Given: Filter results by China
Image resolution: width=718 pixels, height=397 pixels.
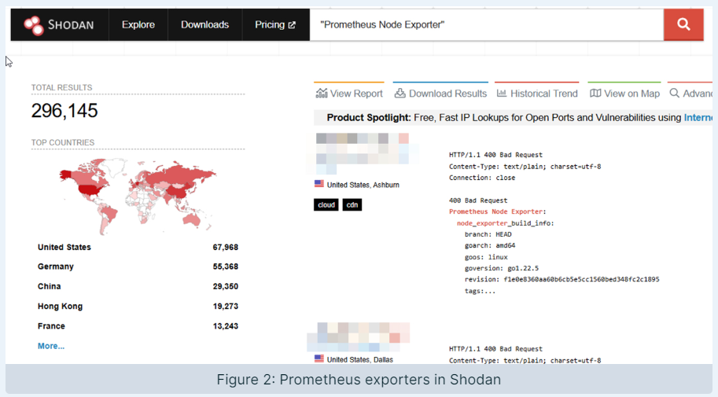Looking at the screenshot, I should pos(49,286).
